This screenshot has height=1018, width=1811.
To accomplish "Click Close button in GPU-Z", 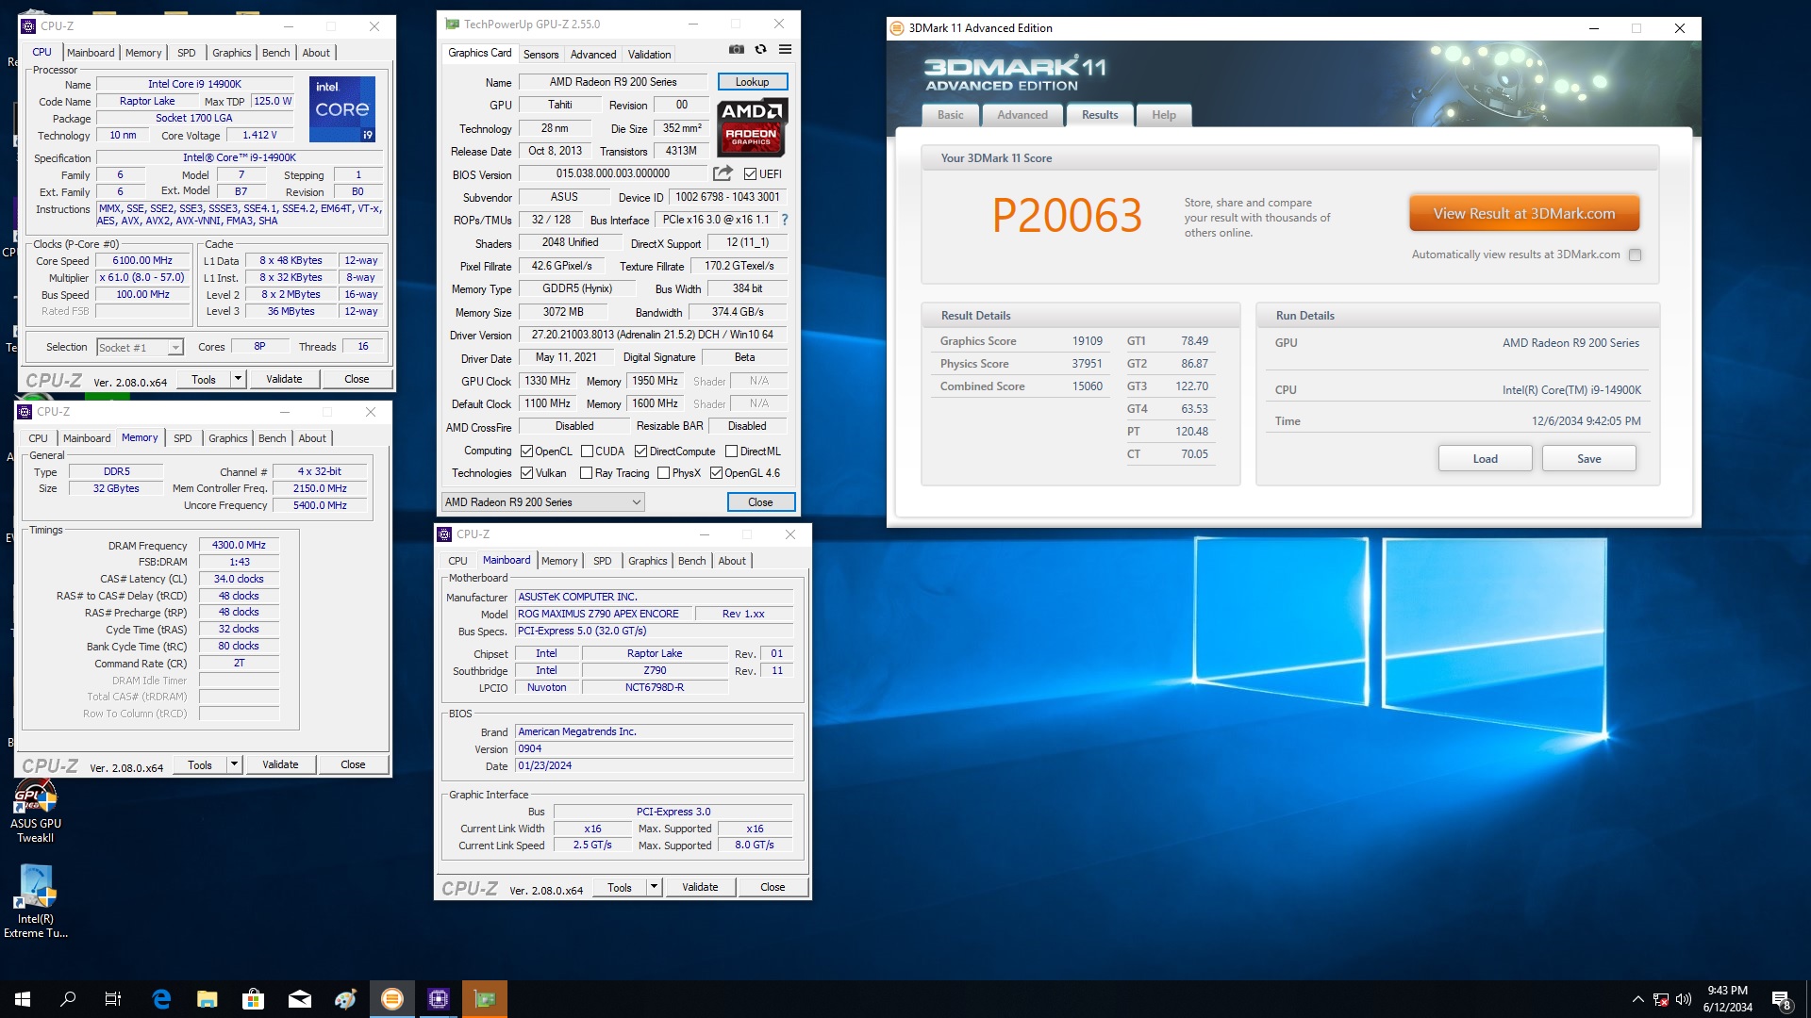I will click(x=760, y=502).
